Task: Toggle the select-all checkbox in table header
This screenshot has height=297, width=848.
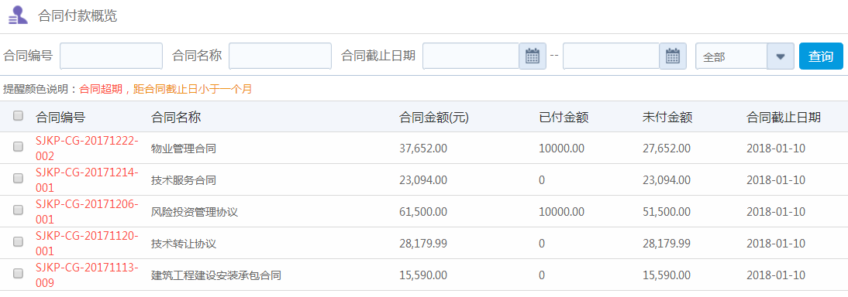Action: pyautogui.click(x=19, y=115)
